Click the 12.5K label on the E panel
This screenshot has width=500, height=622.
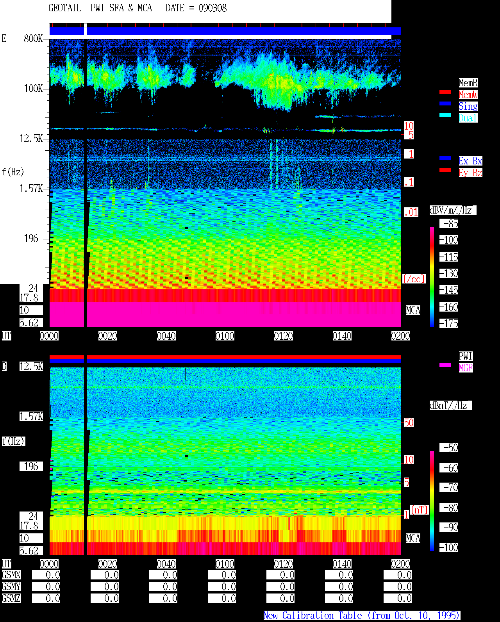(x=31, y=138)
